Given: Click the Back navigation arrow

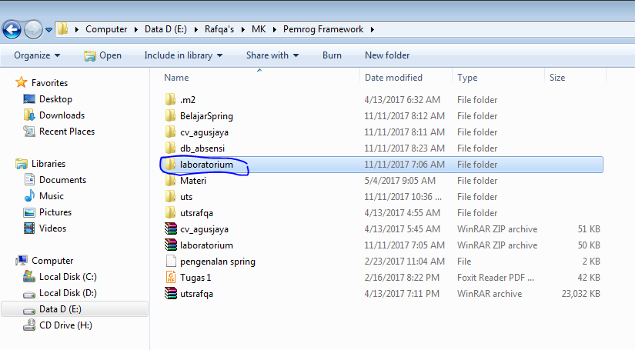Looking at the screenshot, I should (12, 29).
